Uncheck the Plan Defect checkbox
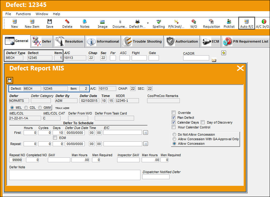This screenshot has width=270, height=197. pyautogui.click(x=173, y=118)
